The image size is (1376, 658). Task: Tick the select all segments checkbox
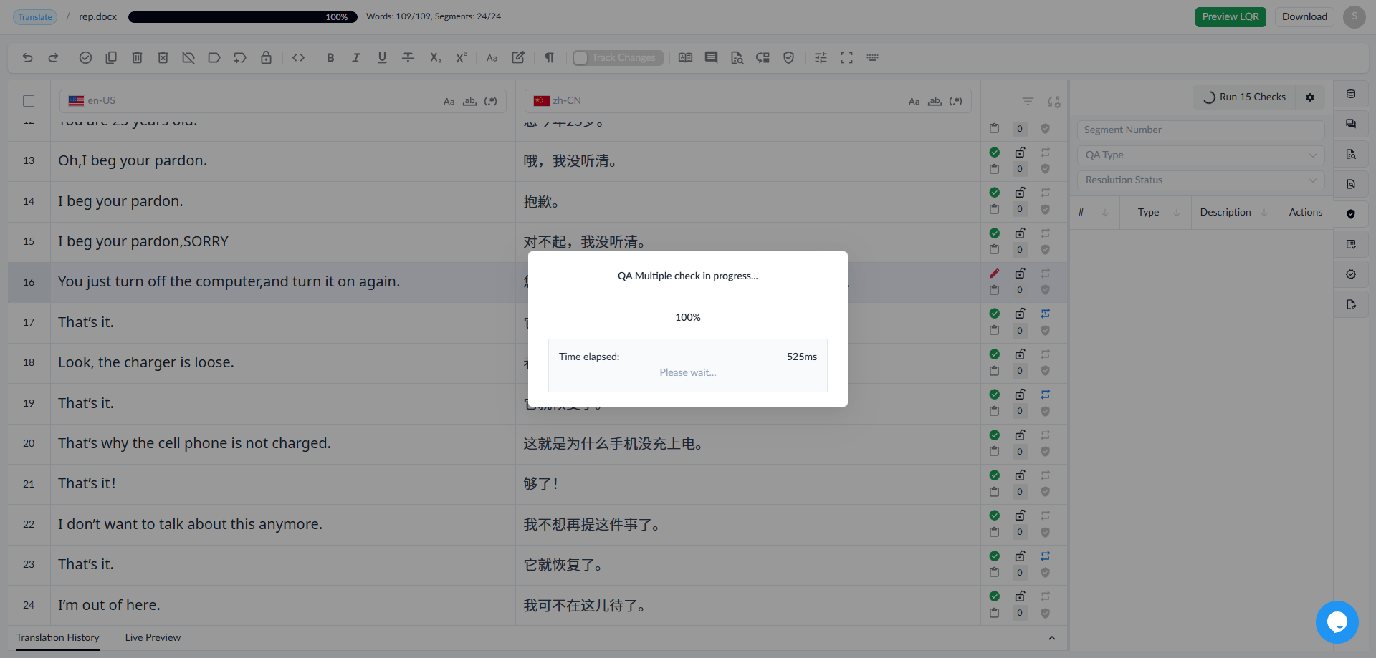(29, 101)
